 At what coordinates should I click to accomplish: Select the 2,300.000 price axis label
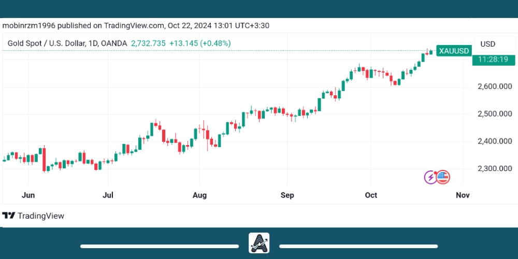click(494, 168)
